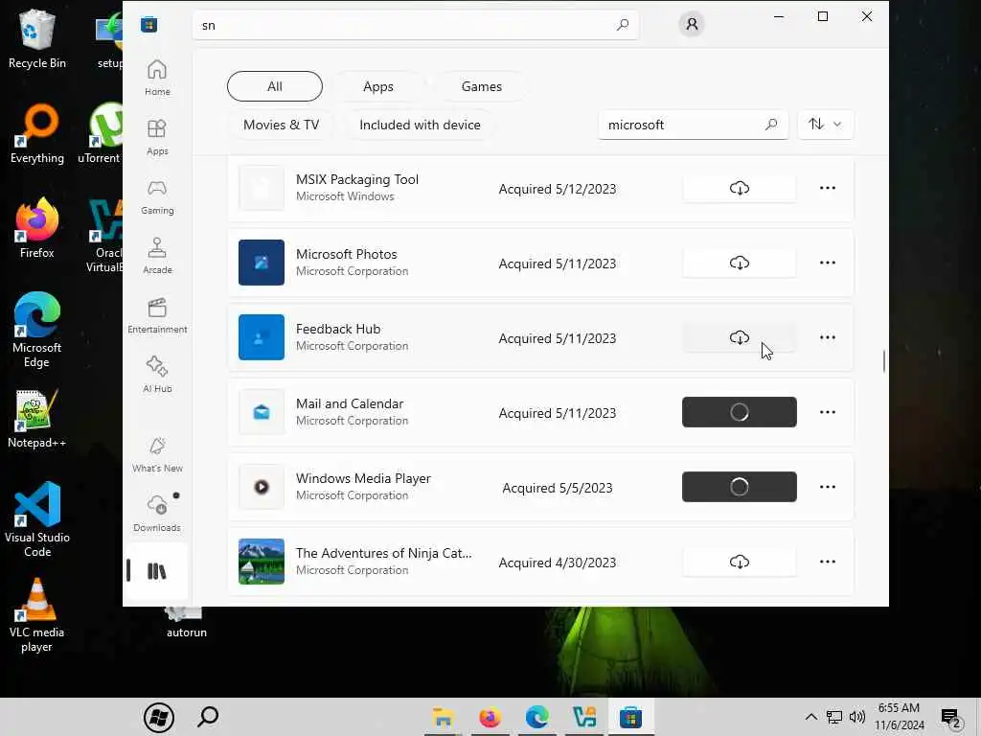Open the user account profile icon

692,24
